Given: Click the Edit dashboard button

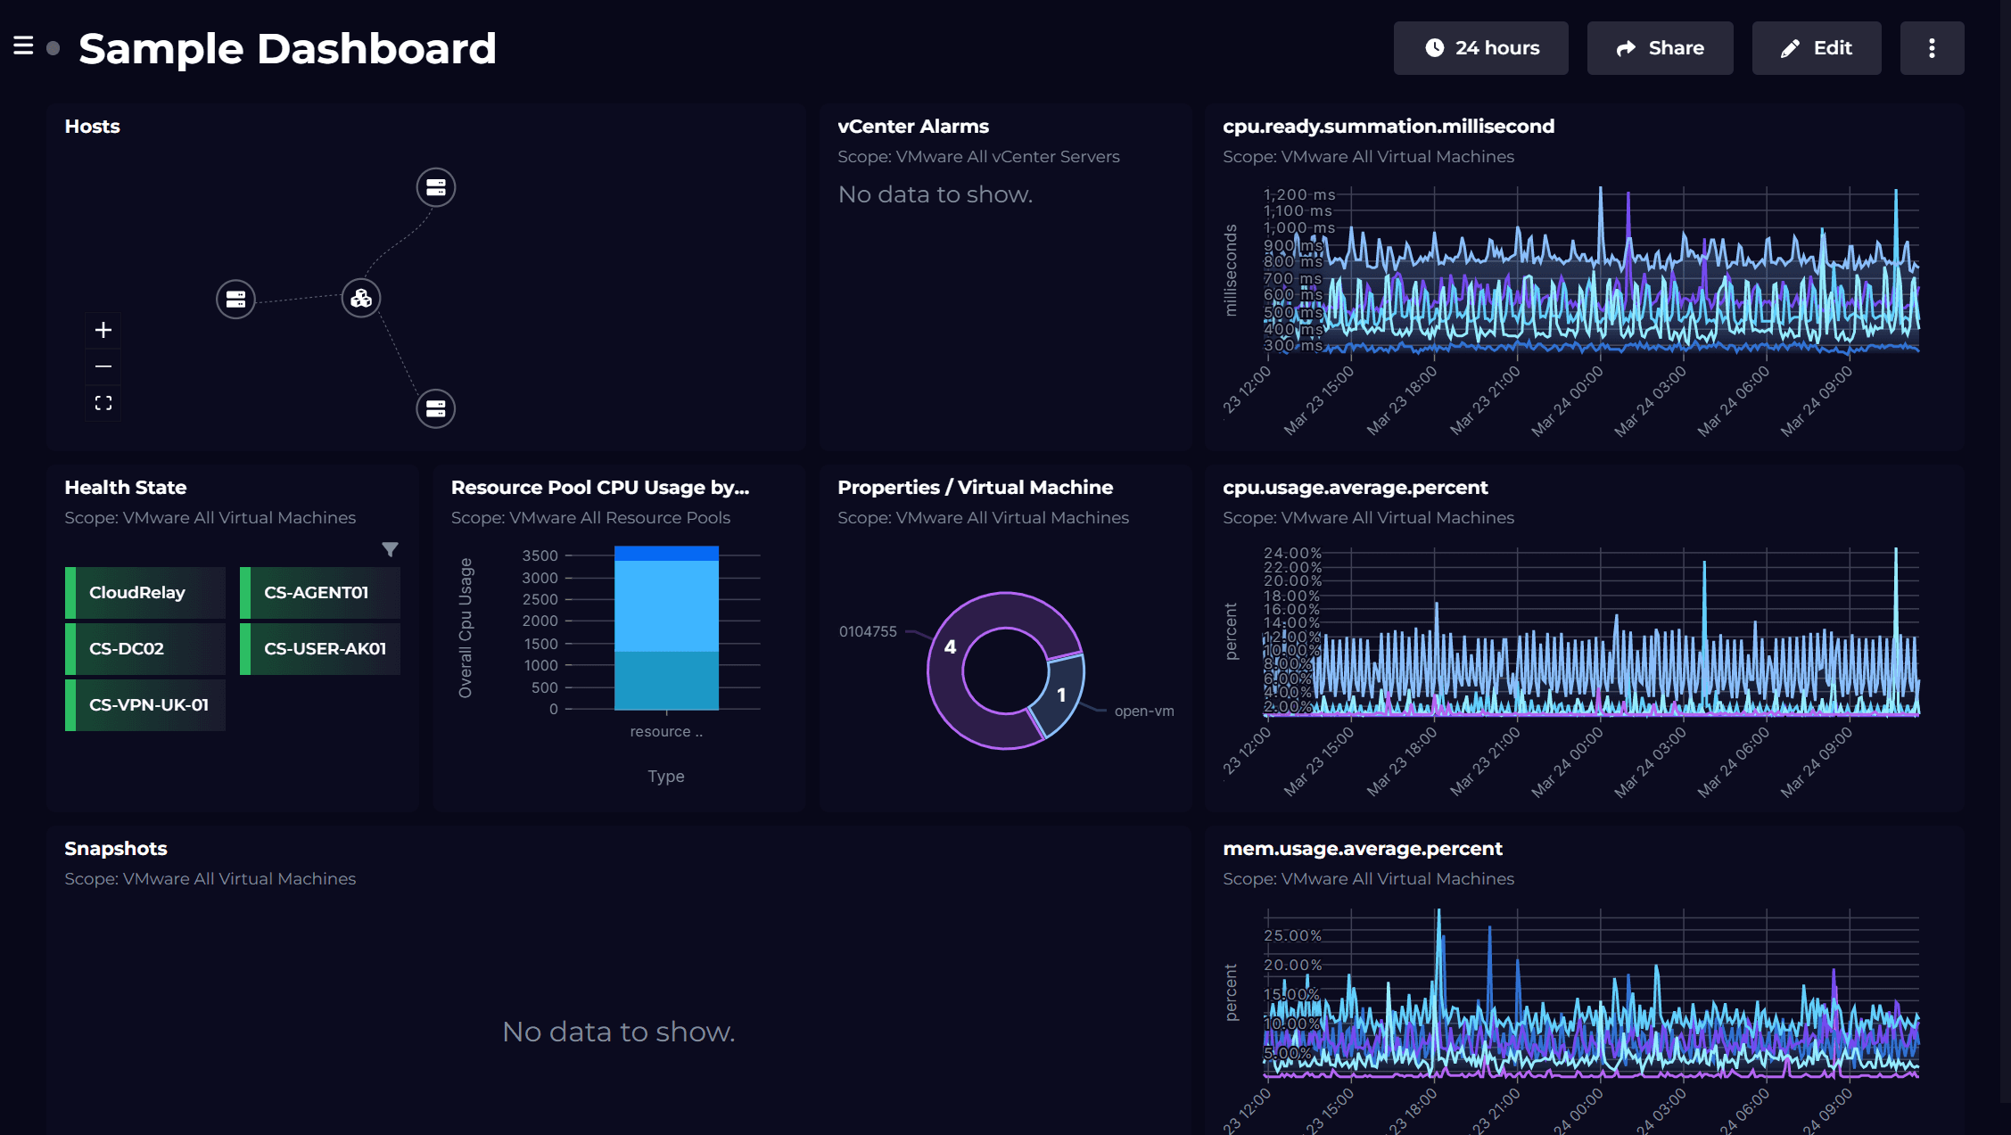Looking at the screenshot, I should pos(1816,48).
